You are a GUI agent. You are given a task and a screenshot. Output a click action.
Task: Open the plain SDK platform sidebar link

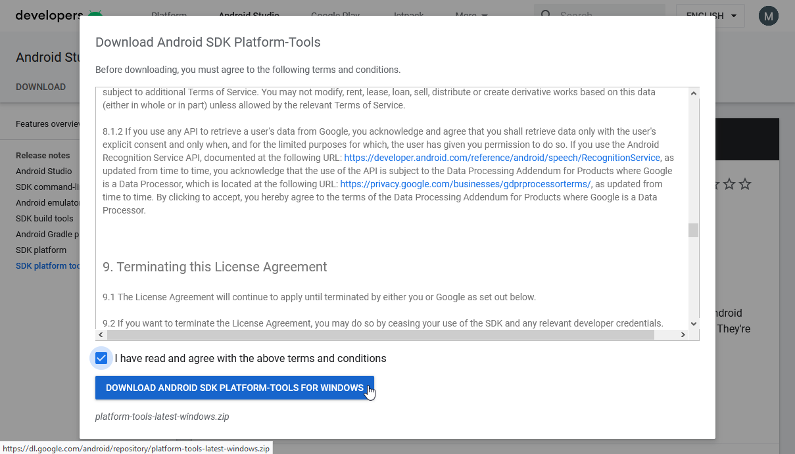point(41,250)
